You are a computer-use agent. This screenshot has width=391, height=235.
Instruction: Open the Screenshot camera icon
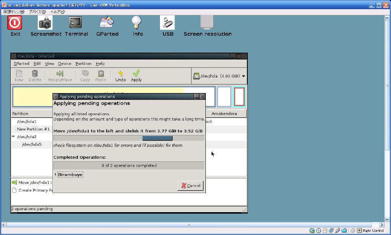45,23
